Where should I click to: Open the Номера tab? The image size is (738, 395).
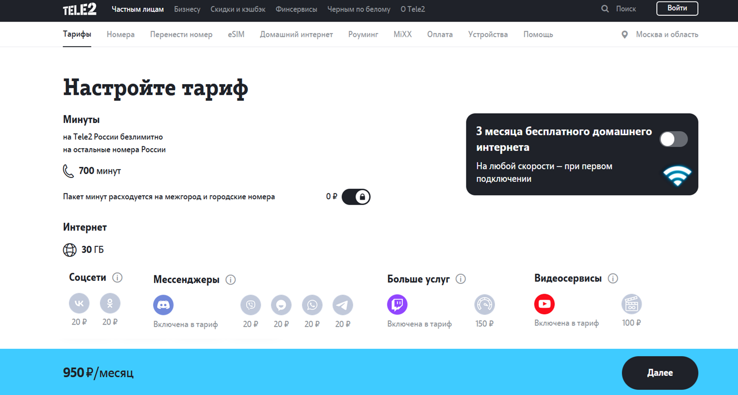[121, 34]
